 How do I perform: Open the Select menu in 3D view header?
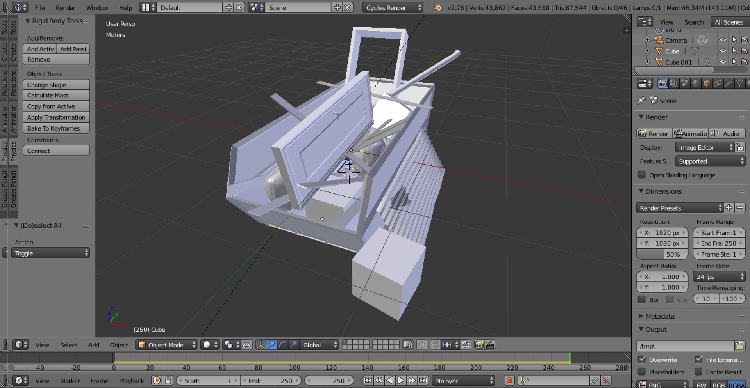coord(69,345)
